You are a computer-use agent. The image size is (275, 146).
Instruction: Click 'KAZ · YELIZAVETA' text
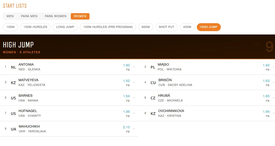tap(32, 85)
